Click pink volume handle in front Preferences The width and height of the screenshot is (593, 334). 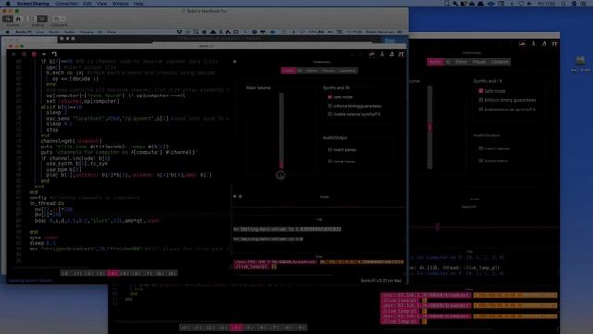pyautogui.click(x=281, y=164)
